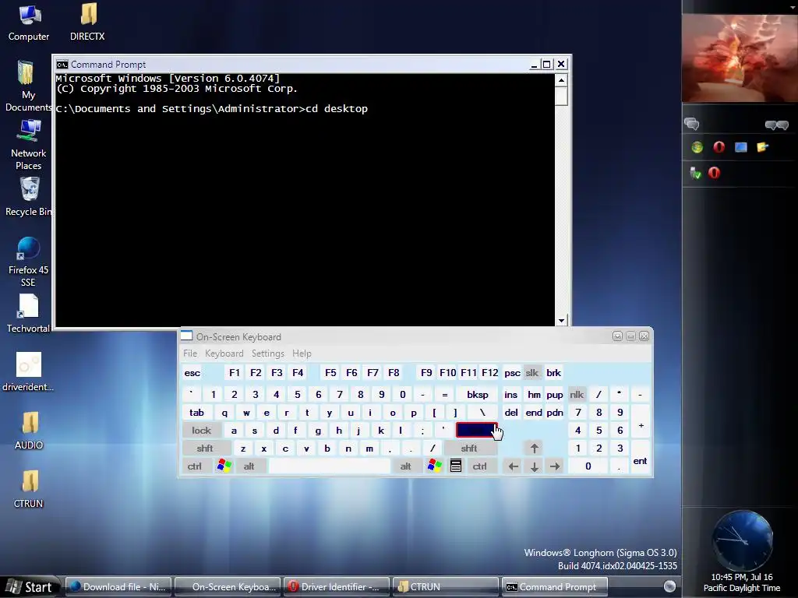
Task: Click the green globe sidebar icon
Action: 697,147
